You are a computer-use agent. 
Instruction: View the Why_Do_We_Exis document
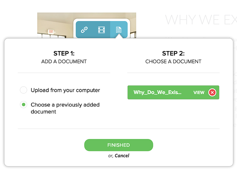pyautogui.click(x=199, y=92)
